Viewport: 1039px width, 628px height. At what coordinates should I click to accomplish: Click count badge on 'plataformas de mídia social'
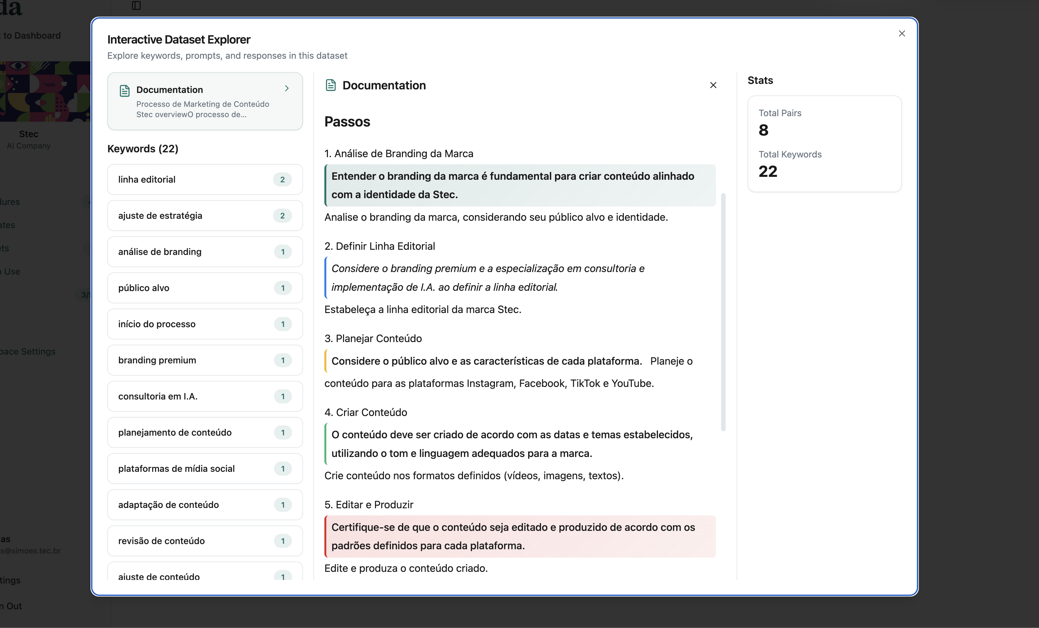(x=282, y=469)
